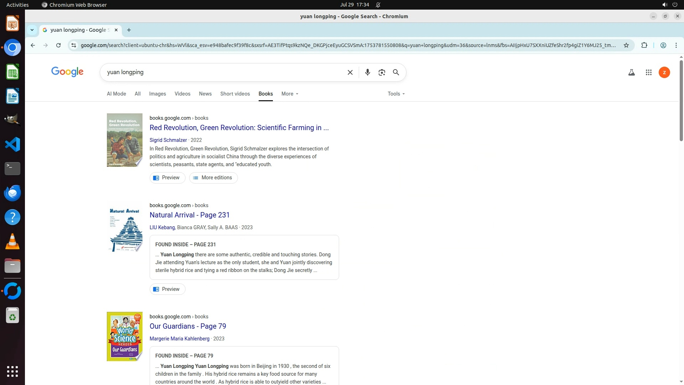
Task: Open Google Lens image search icon
Action: point(382,72)
